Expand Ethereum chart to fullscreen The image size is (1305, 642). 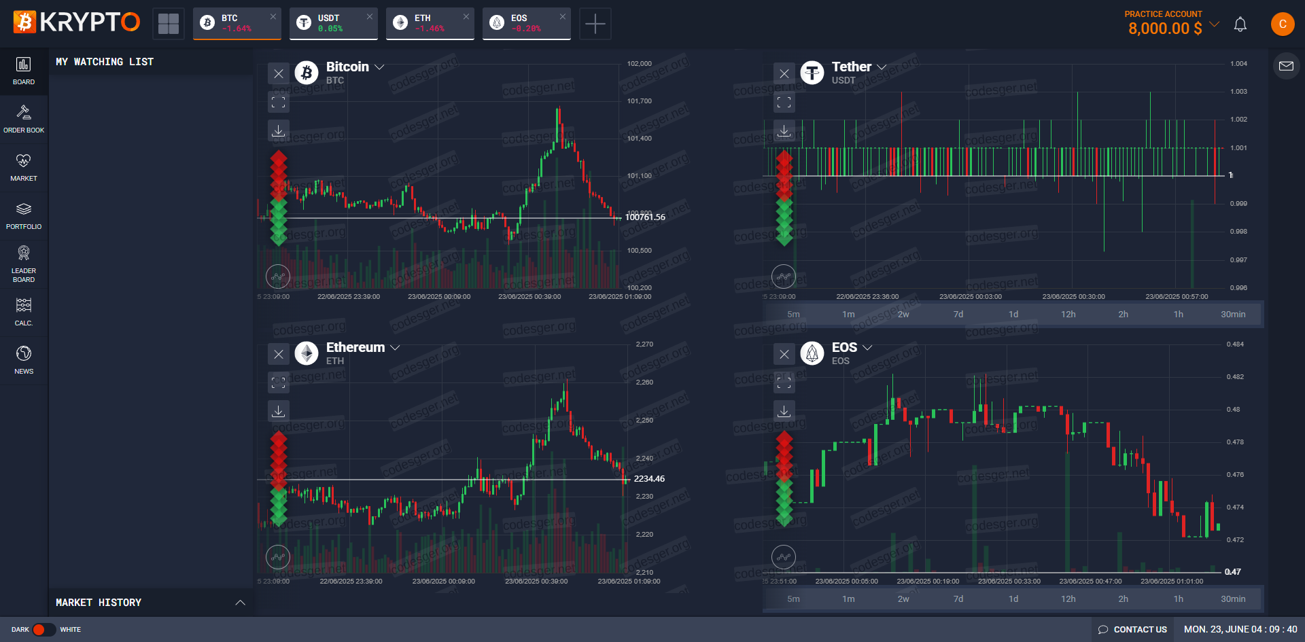point(279,382)
